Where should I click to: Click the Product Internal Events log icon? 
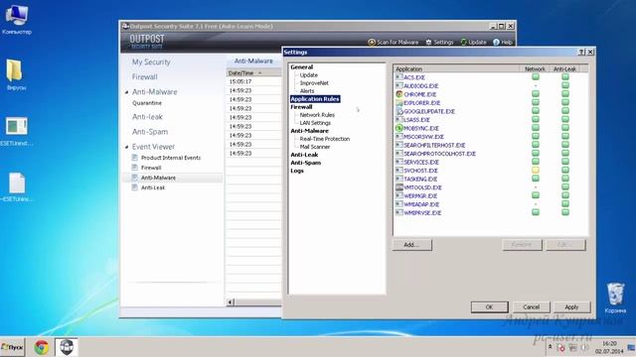tap(135, 158)
